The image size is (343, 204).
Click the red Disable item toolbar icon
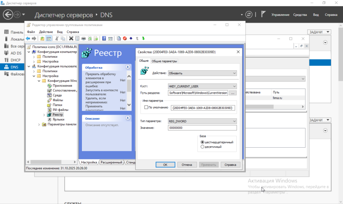(x=125, y=38)
